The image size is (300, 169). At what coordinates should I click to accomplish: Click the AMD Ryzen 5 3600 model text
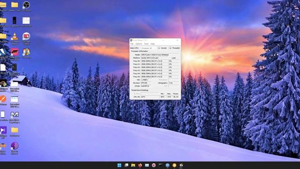(x=155, y=55)
